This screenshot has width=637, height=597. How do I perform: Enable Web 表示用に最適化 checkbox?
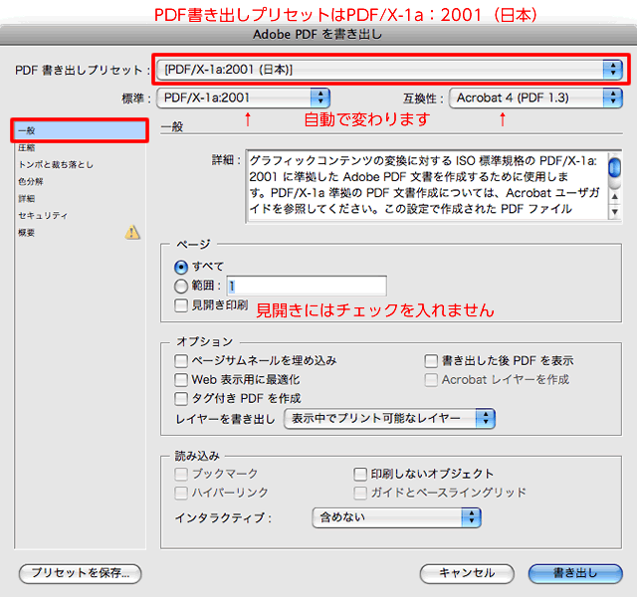point(181,380)
